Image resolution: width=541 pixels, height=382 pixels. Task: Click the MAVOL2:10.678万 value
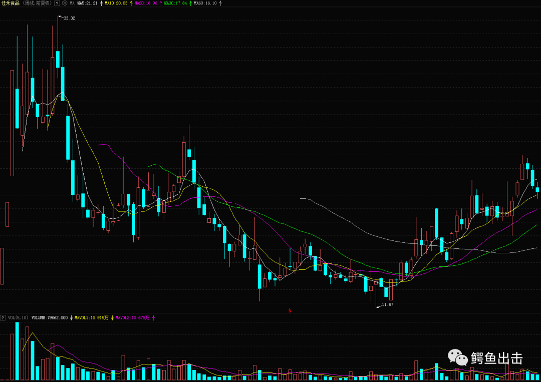pyautogui.click(x=133, y=317)
